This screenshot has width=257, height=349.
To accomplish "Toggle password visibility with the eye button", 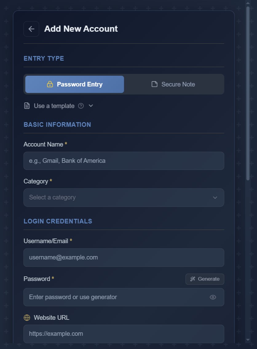I will pyautogui.click(x=213, y=297).
